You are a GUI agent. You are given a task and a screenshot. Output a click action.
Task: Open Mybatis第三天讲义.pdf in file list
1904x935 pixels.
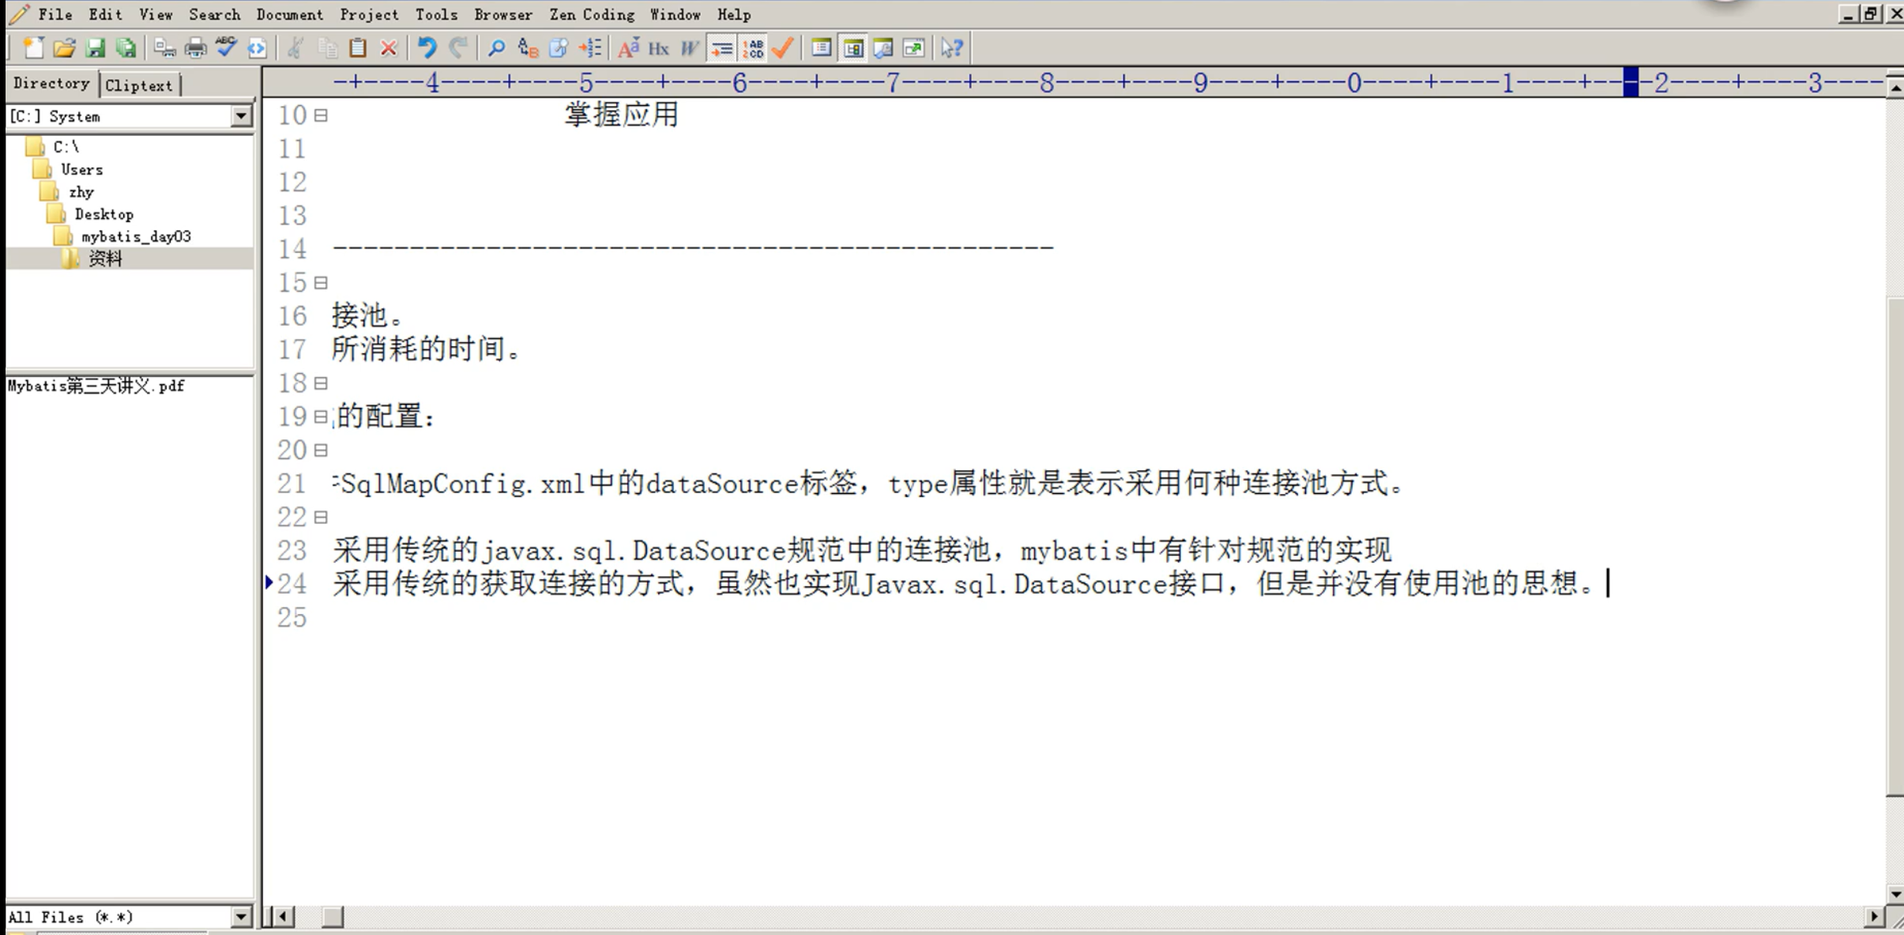[96, 386]
